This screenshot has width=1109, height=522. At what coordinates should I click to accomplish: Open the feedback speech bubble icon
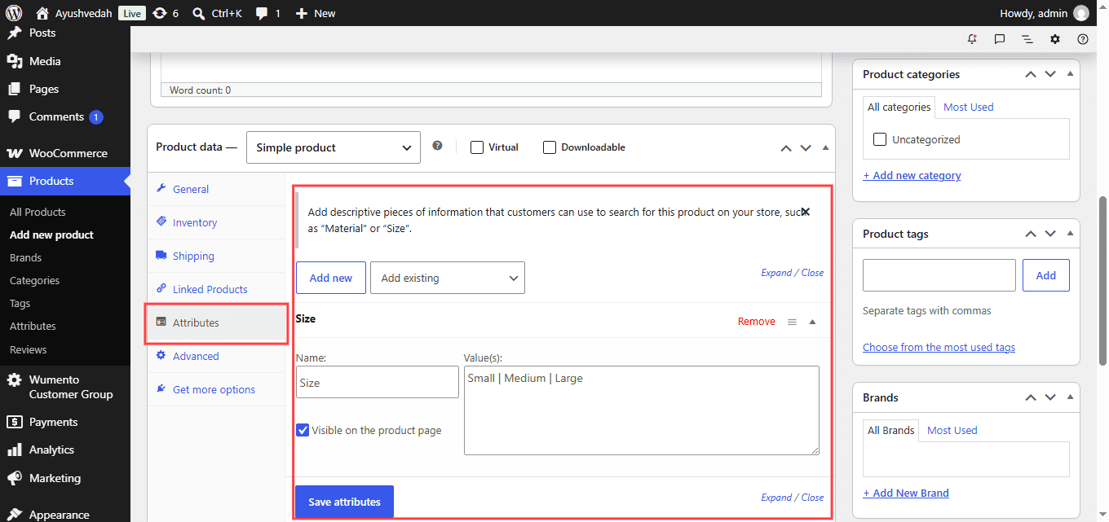[1000, 39]
